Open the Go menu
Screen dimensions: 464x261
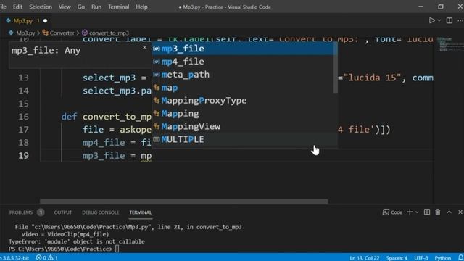[x=81, y=7]
